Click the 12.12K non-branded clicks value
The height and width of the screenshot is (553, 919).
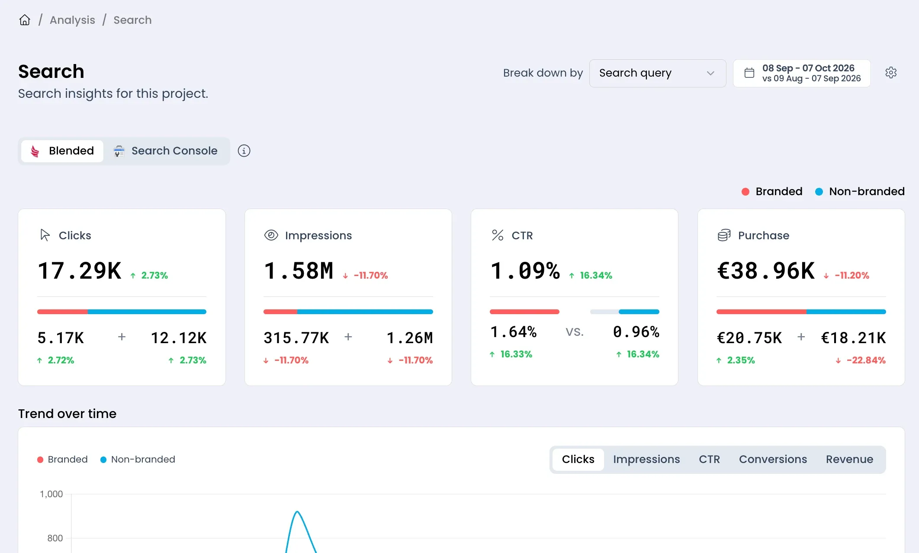click(179, 338)
